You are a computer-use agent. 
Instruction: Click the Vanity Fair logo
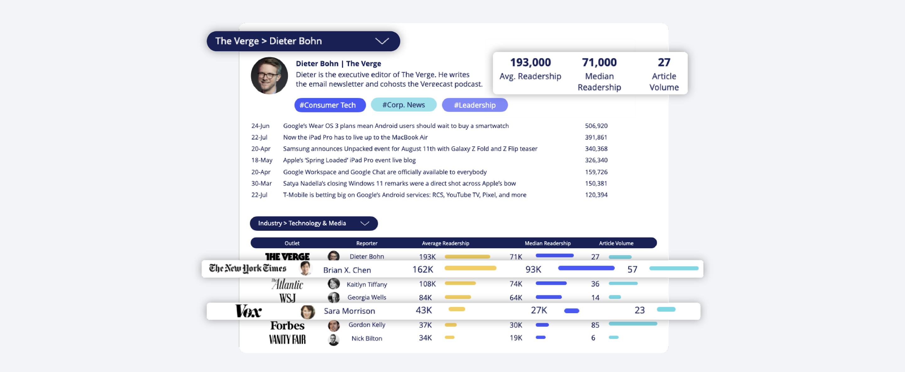[x=287, y=339]
